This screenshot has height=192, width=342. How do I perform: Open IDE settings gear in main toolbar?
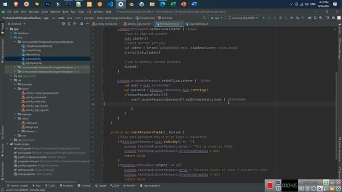pos(333,18)
